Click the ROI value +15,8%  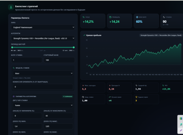point(166,89)
